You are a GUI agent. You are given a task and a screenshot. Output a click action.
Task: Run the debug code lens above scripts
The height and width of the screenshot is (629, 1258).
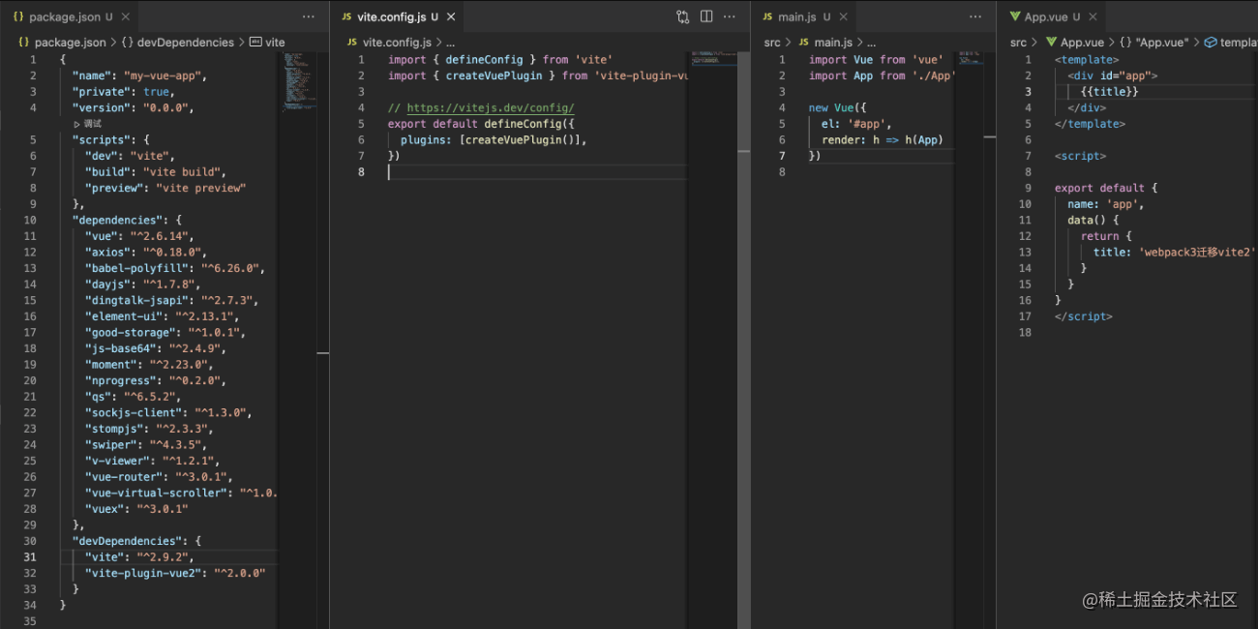tap(88, 124)
